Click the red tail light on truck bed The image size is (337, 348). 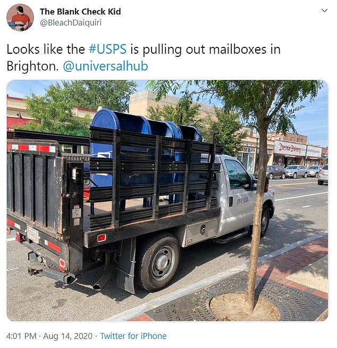tap(102, 238)
